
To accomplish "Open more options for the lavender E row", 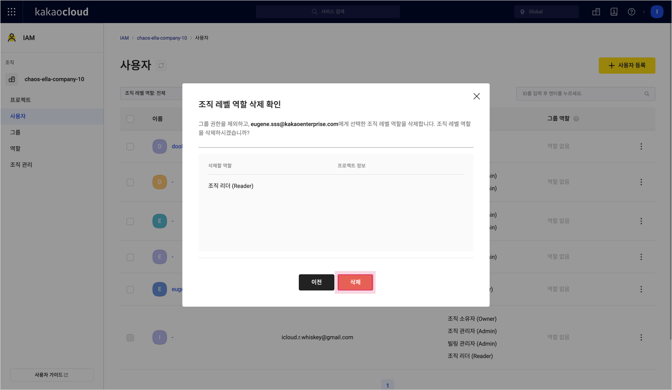I will coord(641,257).
